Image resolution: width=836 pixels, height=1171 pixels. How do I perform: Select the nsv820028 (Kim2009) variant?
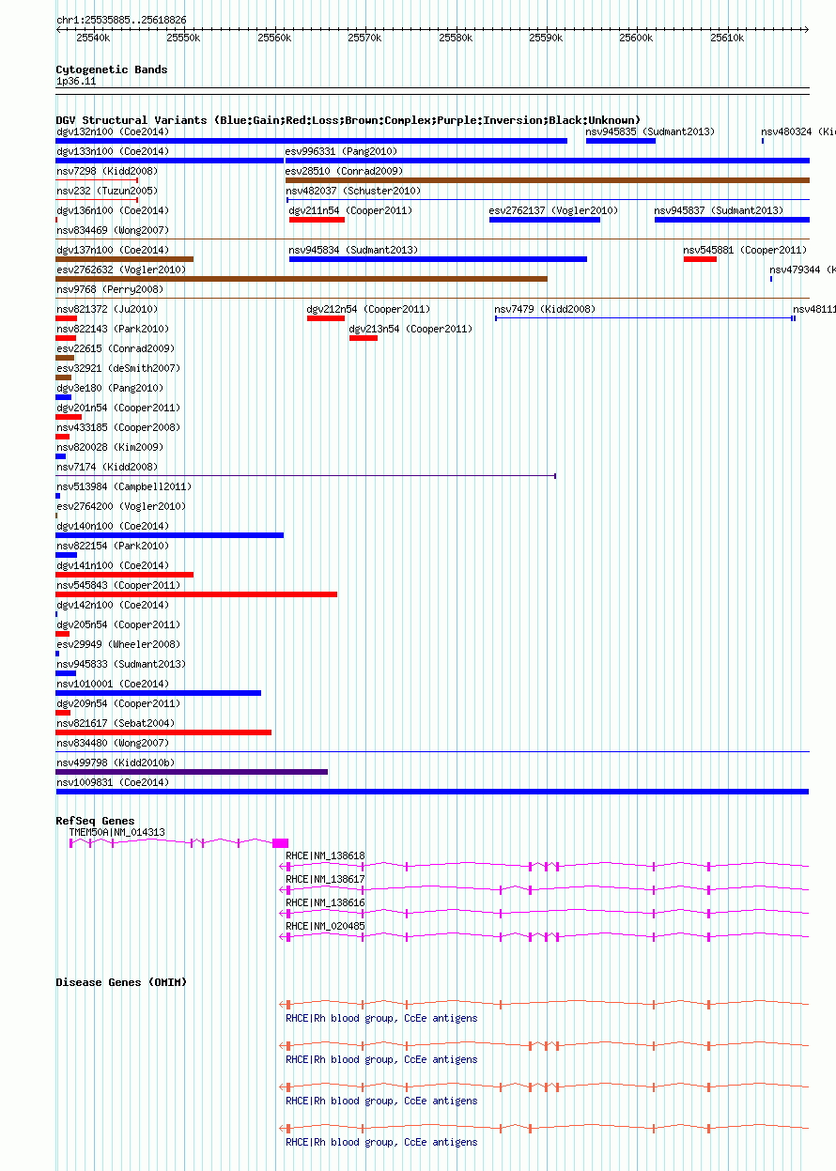click(61, 456)
